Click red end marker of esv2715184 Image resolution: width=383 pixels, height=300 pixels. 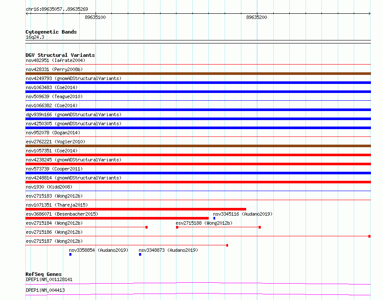[147, 227]
